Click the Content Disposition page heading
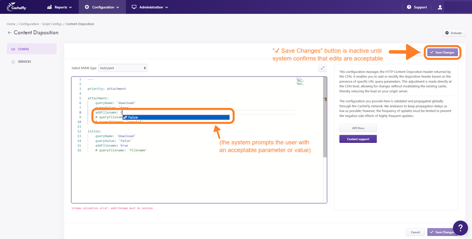472x239 pixels. pyautogui.click(x=36, y=33)
